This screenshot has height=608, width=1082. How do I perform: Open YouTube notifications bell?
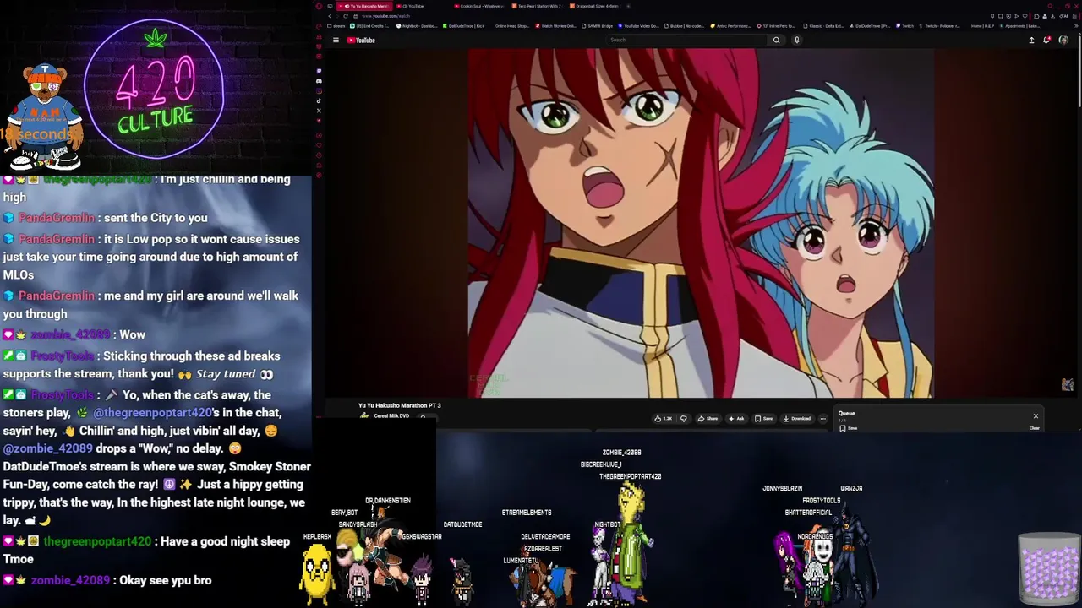pos(1046,40)
